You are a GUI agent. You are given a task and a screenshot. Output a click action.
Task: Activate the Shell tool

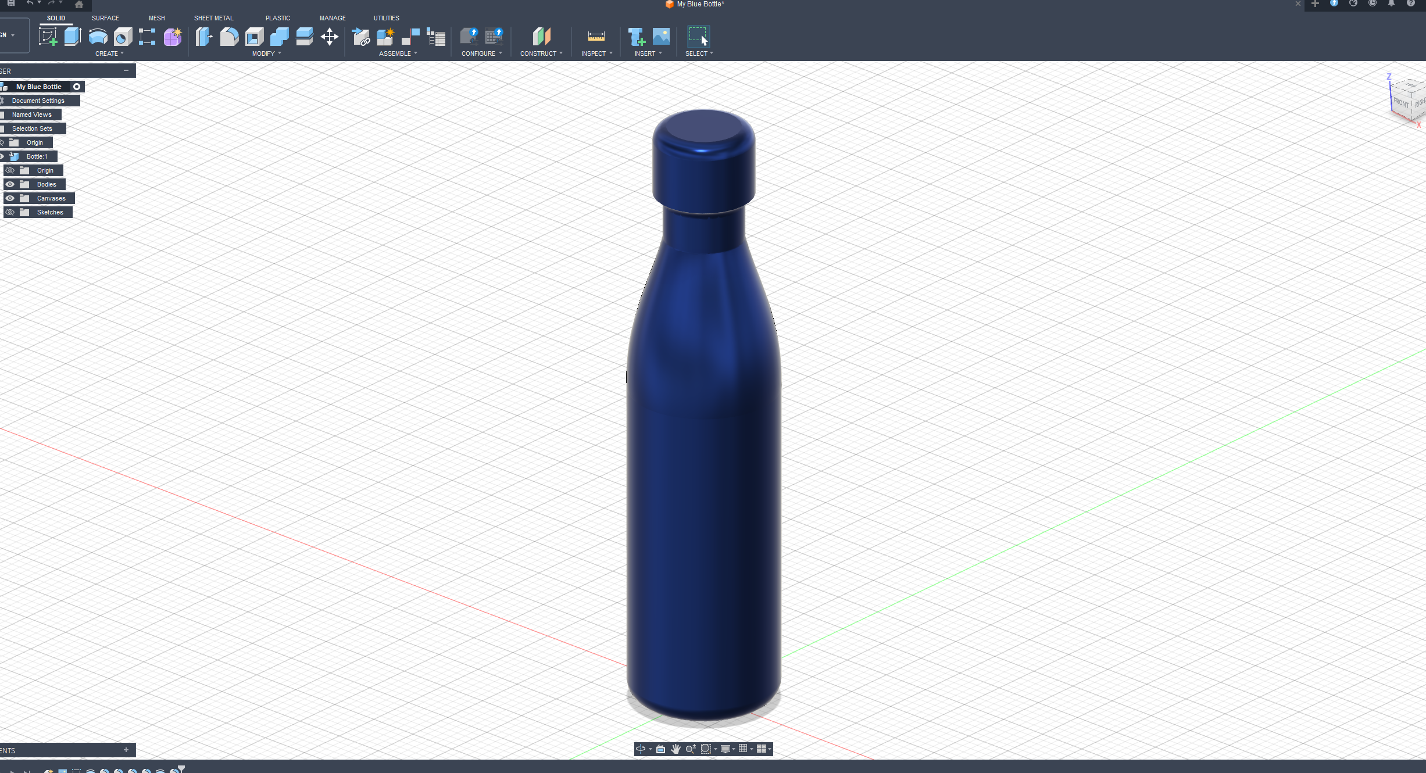pos(254,37)
